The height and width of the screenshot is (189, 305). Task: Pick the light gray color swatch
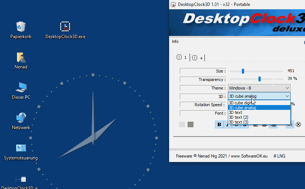pos(182,125)
